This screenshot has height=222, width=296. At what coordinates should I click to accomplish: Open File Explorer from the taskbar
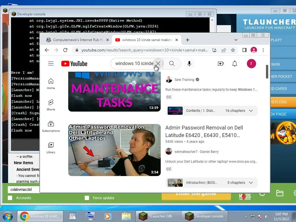click(x=126, y=216)
